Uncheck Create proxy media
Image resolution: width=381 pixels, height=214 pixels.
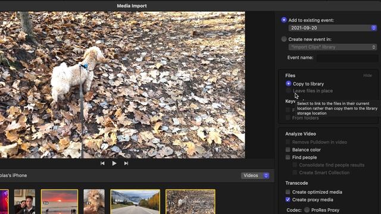point(288,200)
